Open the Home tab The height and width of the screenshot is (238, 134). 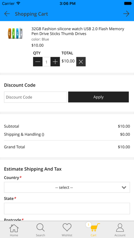tap(14, 230)
